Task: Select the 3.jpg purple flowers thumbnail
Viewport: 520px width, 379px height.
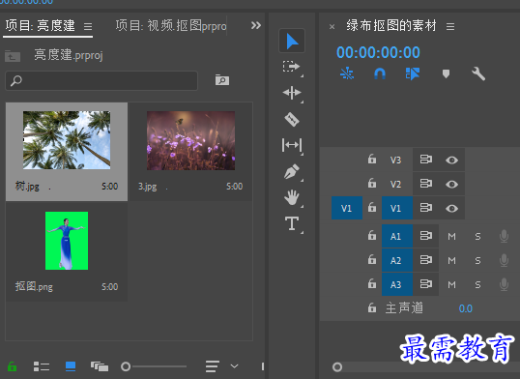Action: click(x=191, y=141)
